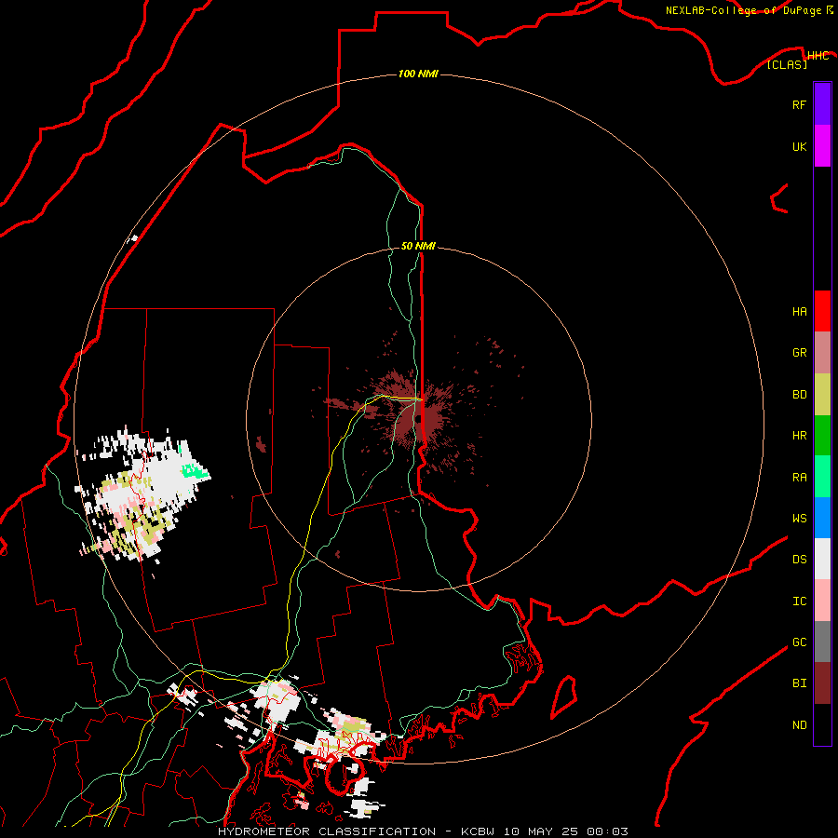Click the GC gray legend swatch
838x838 pixels.
[x=822, y=642]
